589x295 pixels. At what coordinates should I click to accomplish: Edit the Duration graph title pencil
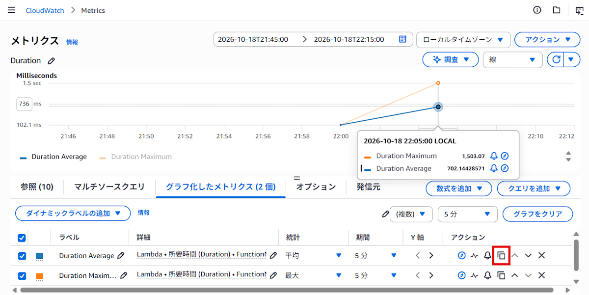pyautogui.click(x=51, y=61)
